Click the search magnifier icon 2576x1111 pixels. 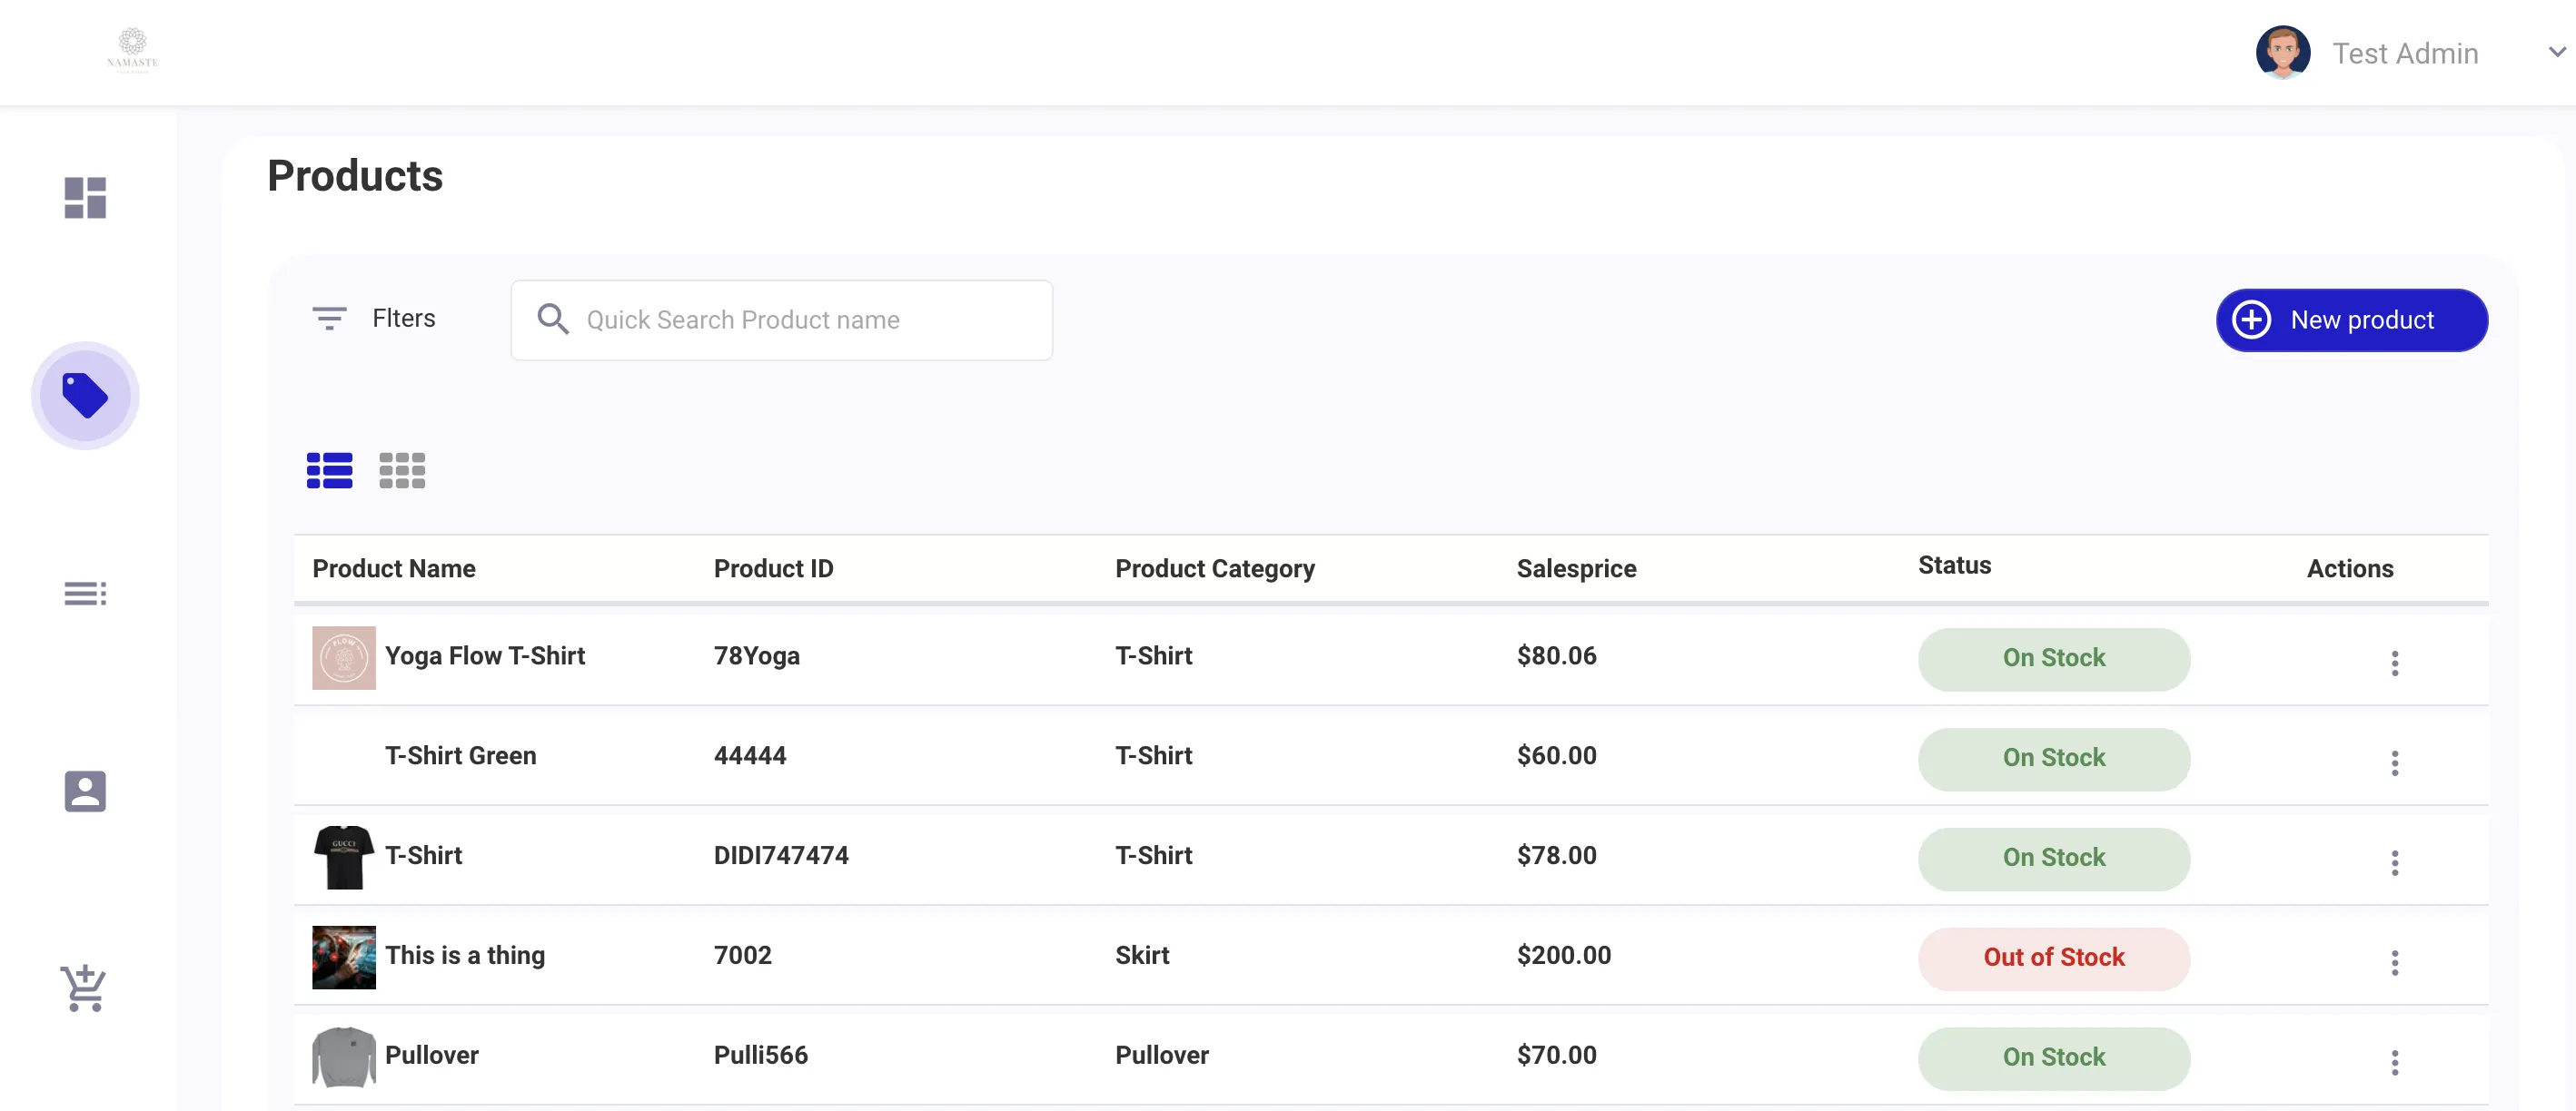click(x=553, y=318)
